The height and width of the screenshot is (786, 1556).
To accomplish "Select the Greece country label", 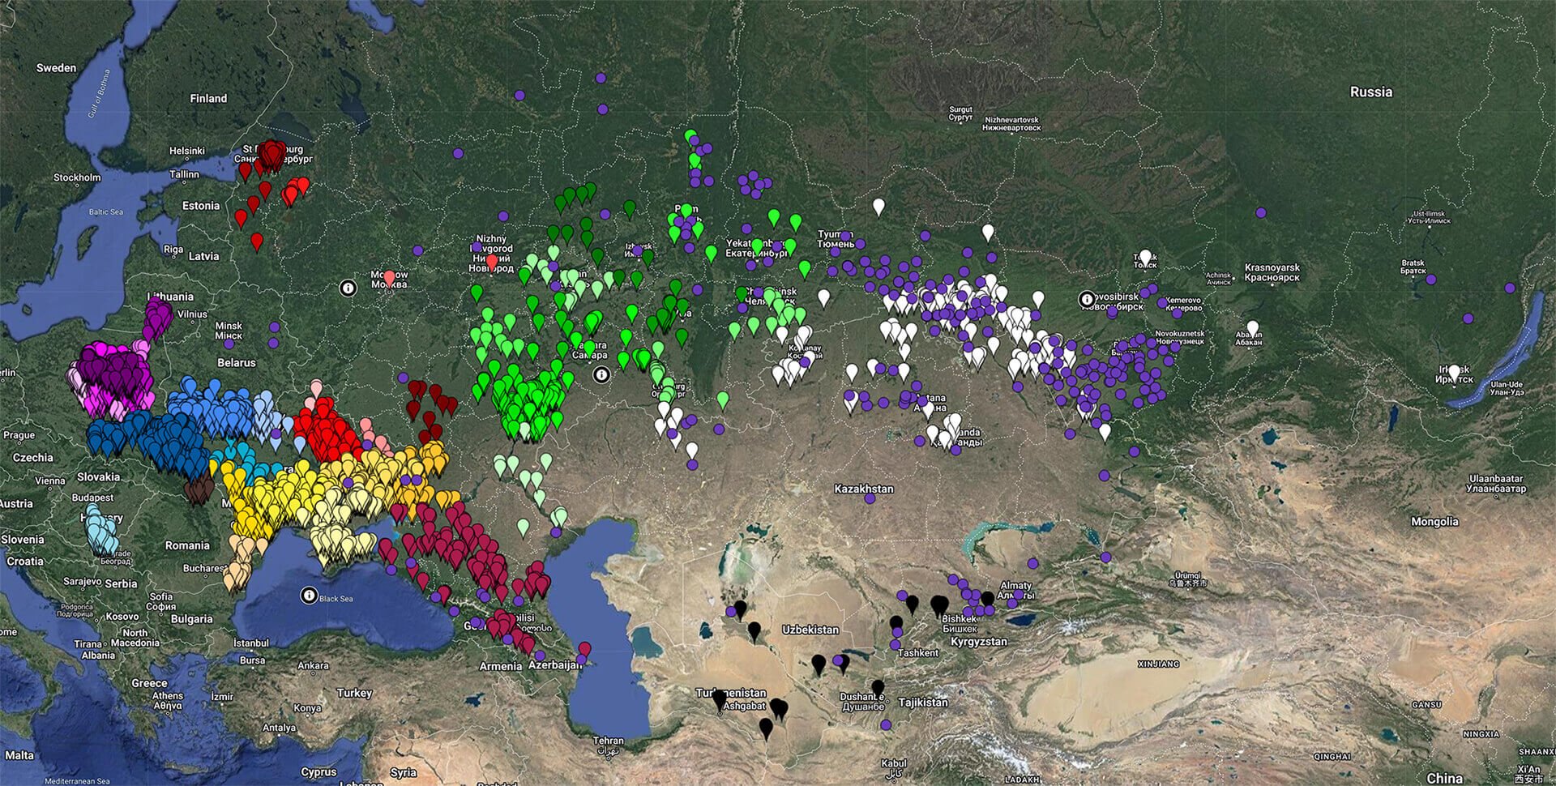I will coord(149,683).
